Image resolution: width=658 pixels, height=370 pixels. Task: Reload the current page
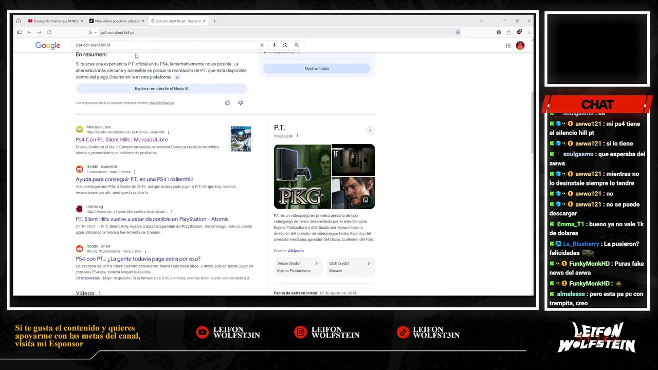point(49,32)
